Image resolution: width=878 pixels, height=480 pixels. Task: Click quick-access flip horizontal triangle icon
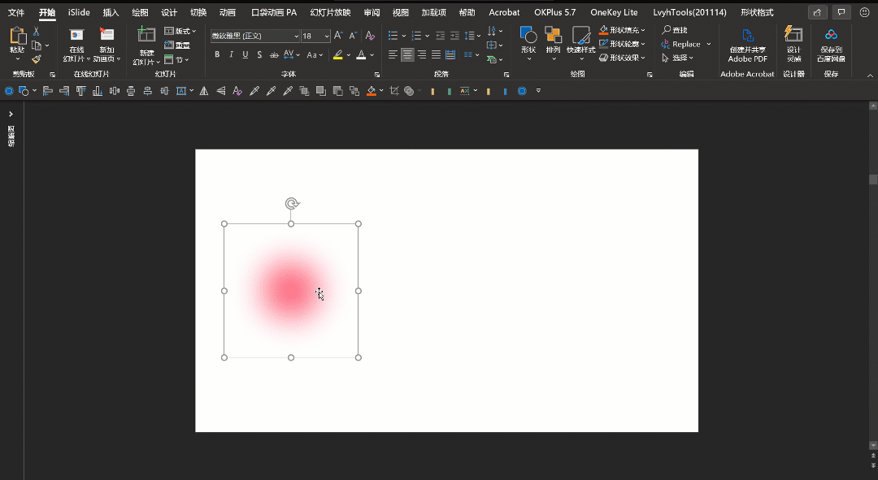pos(204,91)
